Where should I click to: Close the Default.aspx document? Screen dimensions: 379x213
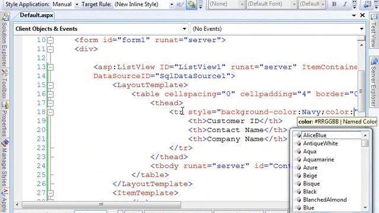point(362,15)
